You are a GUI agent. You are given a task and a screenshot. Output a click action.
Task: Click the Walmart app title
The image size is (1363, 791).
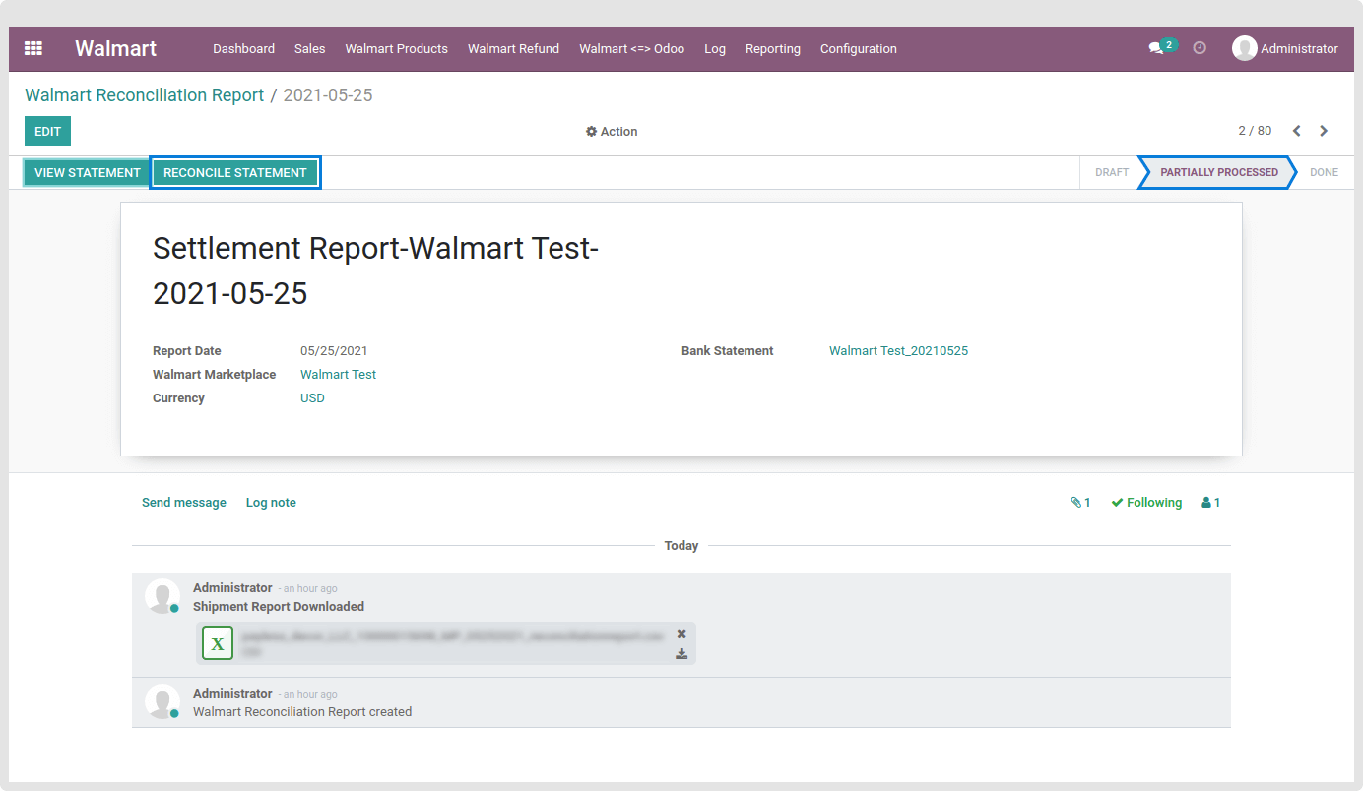(x=116, y=48)
